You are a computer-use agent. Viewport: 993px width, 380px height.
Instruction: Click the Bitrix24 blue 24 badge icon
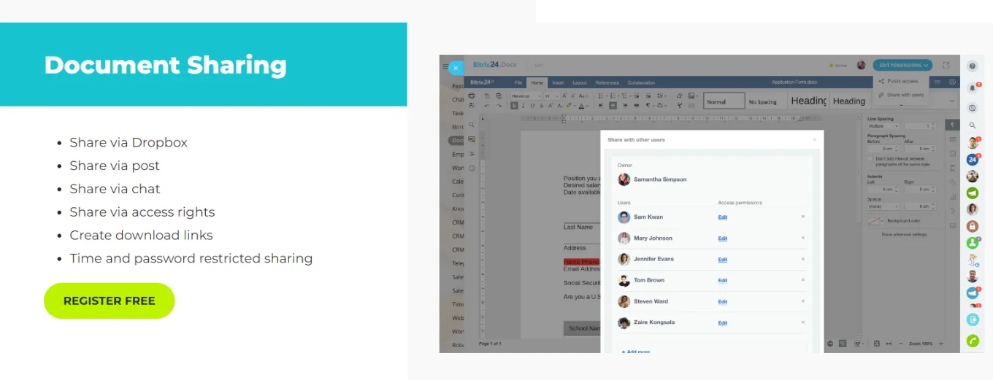coord(972,159)
